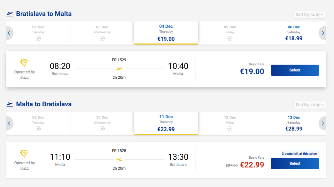Click yellow plane icon on FR 1529 route line

pyautogui.click(x=119, y=68)
